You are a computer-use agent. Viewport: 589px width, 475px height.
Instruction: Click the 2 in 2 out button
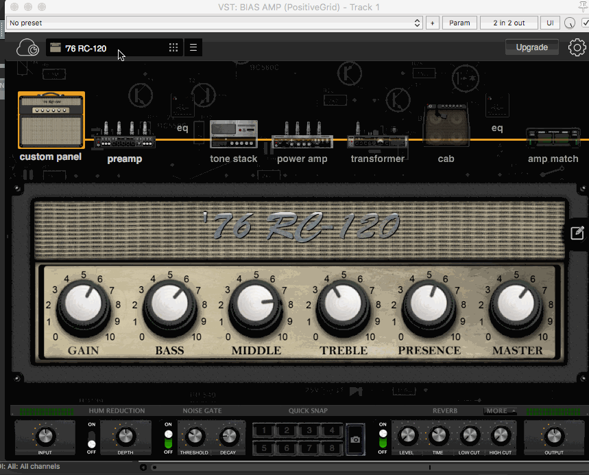click(509, 23)
